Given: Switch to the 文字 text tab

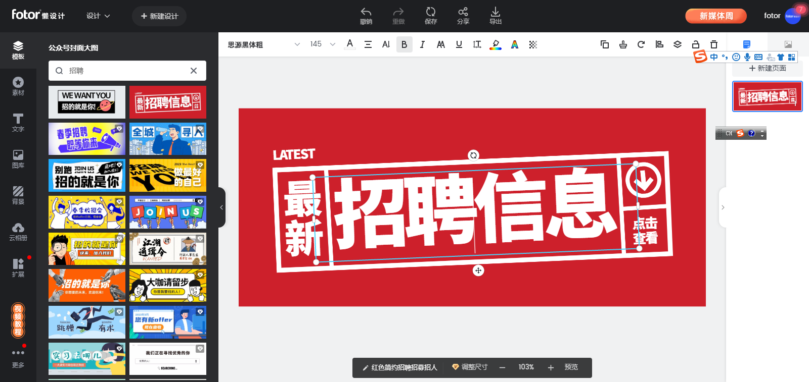Looking at the screenshot, I should pos(18,123).
